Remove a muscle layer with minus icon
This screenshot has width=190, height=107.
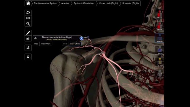(160, 26)
